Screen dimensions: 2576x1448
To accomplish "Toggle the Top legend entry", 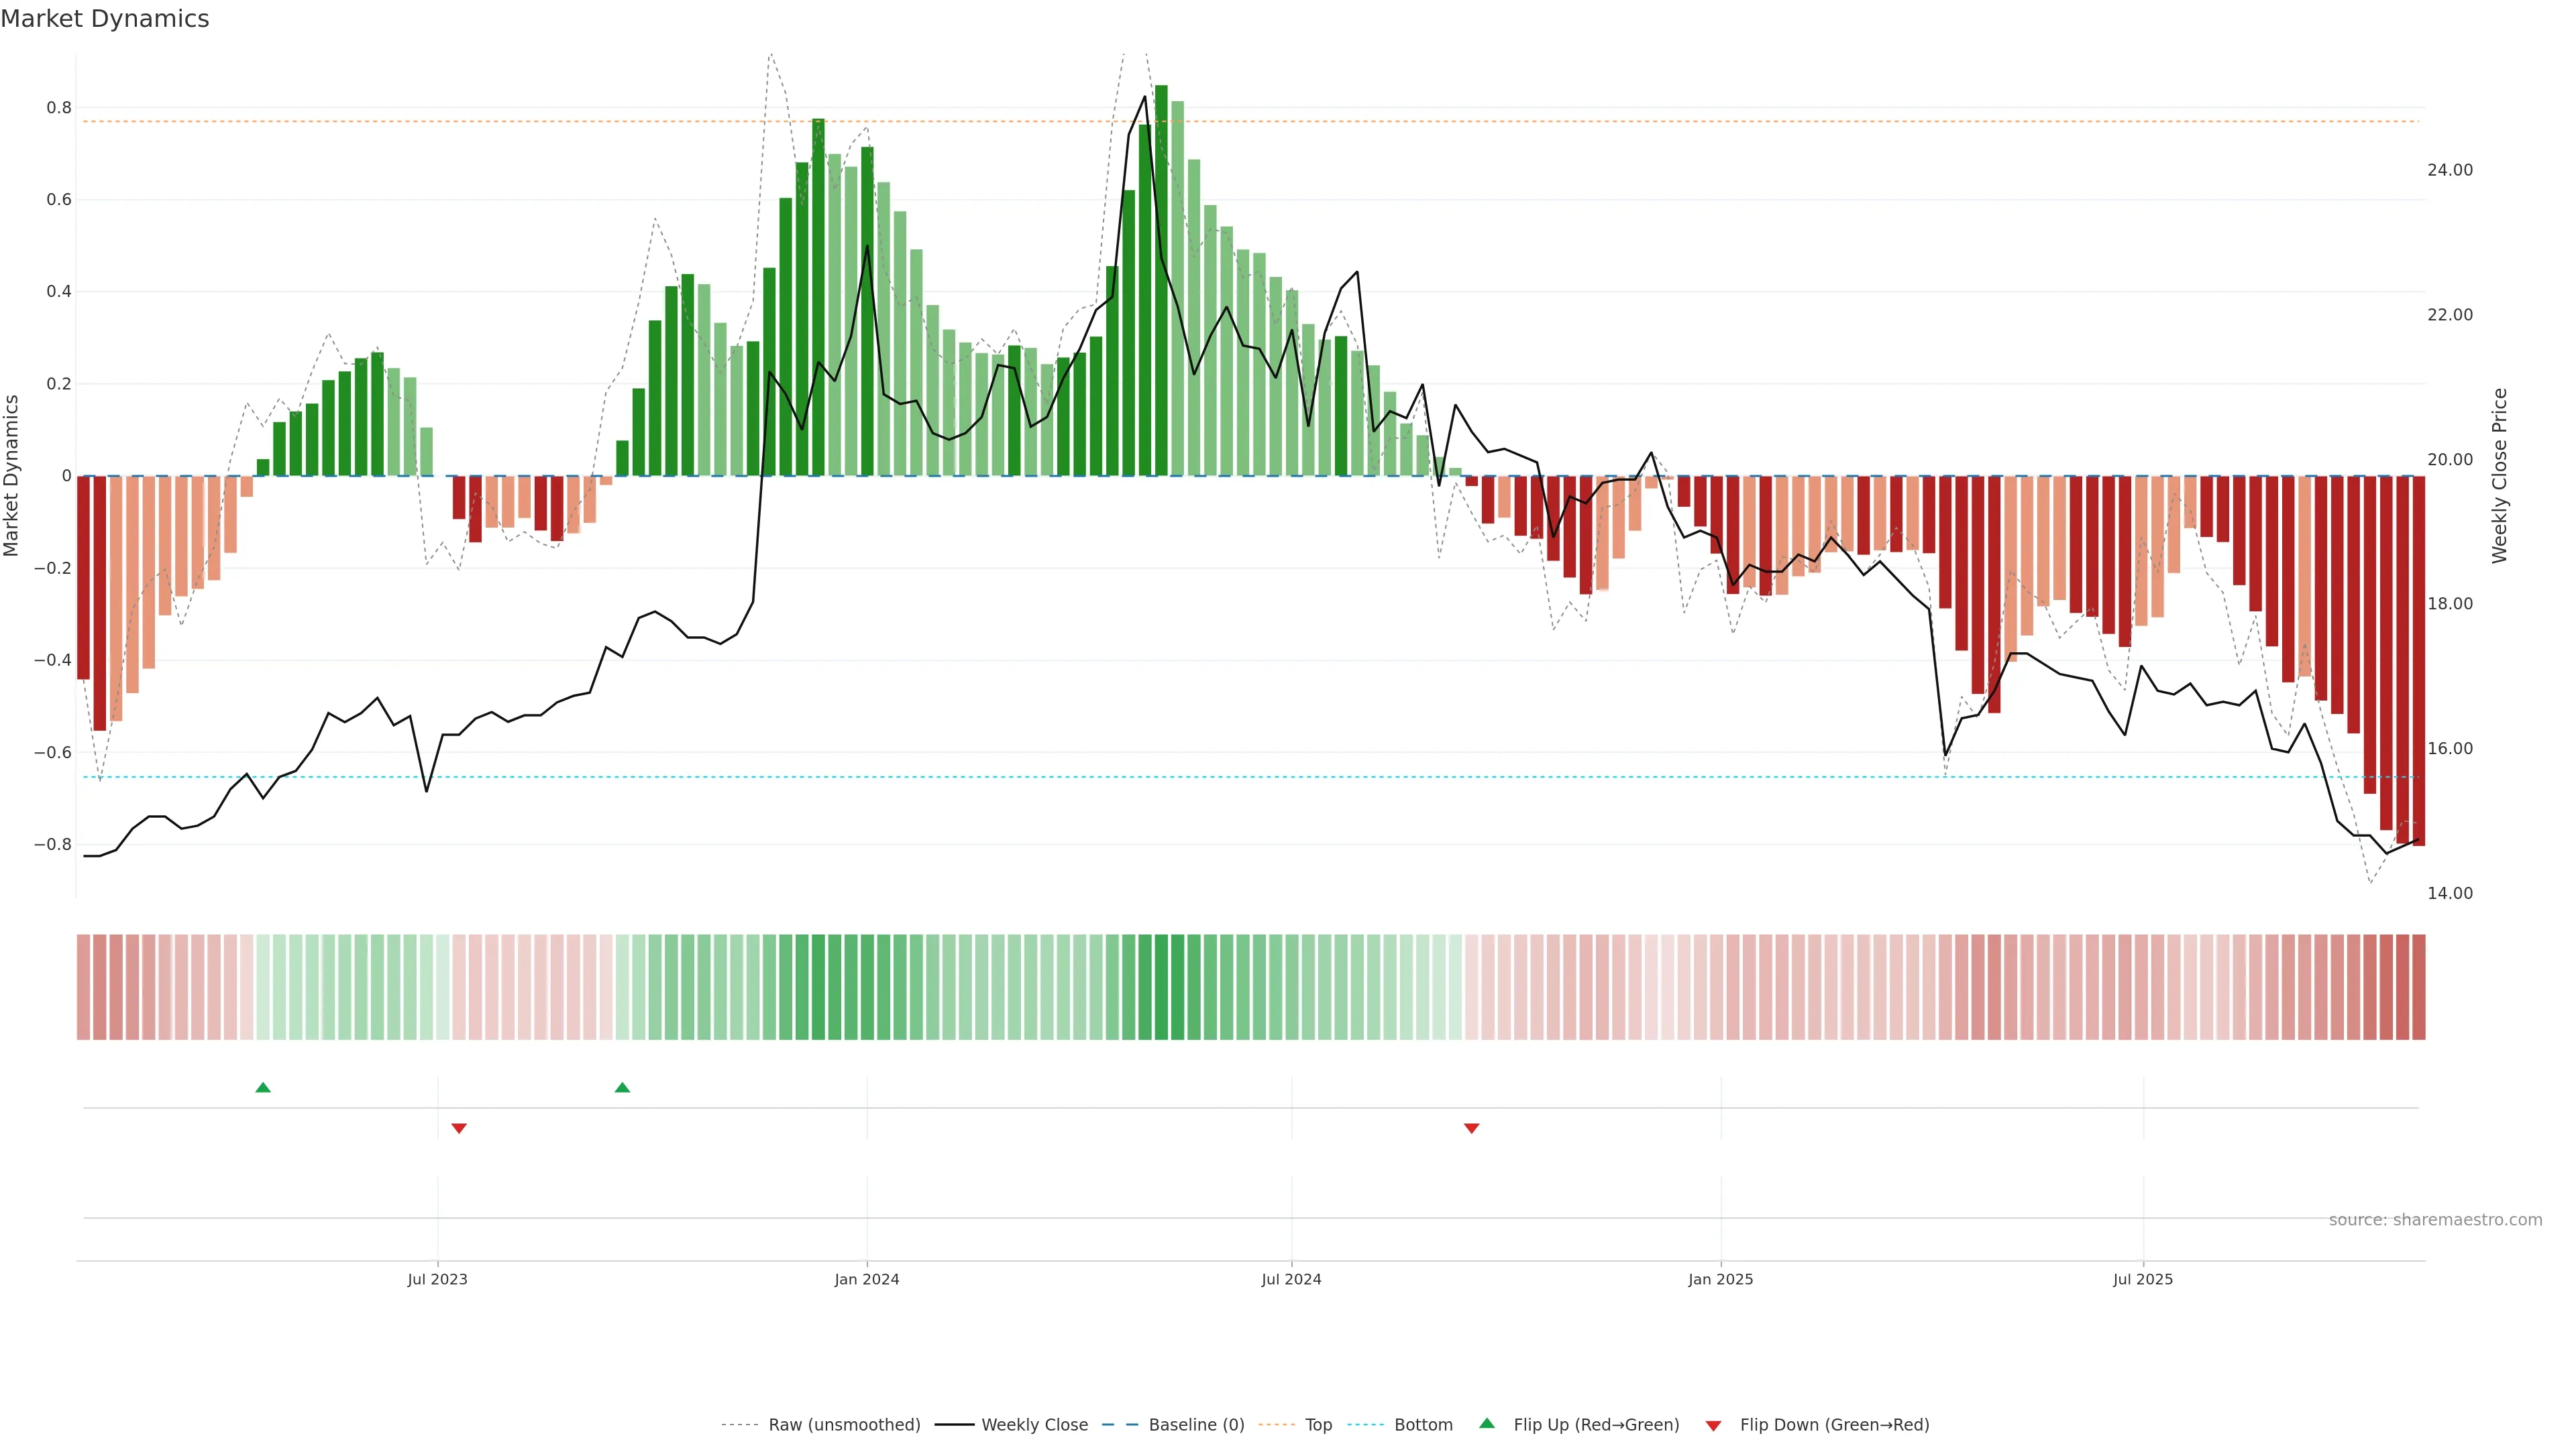I will 1318,1425.
